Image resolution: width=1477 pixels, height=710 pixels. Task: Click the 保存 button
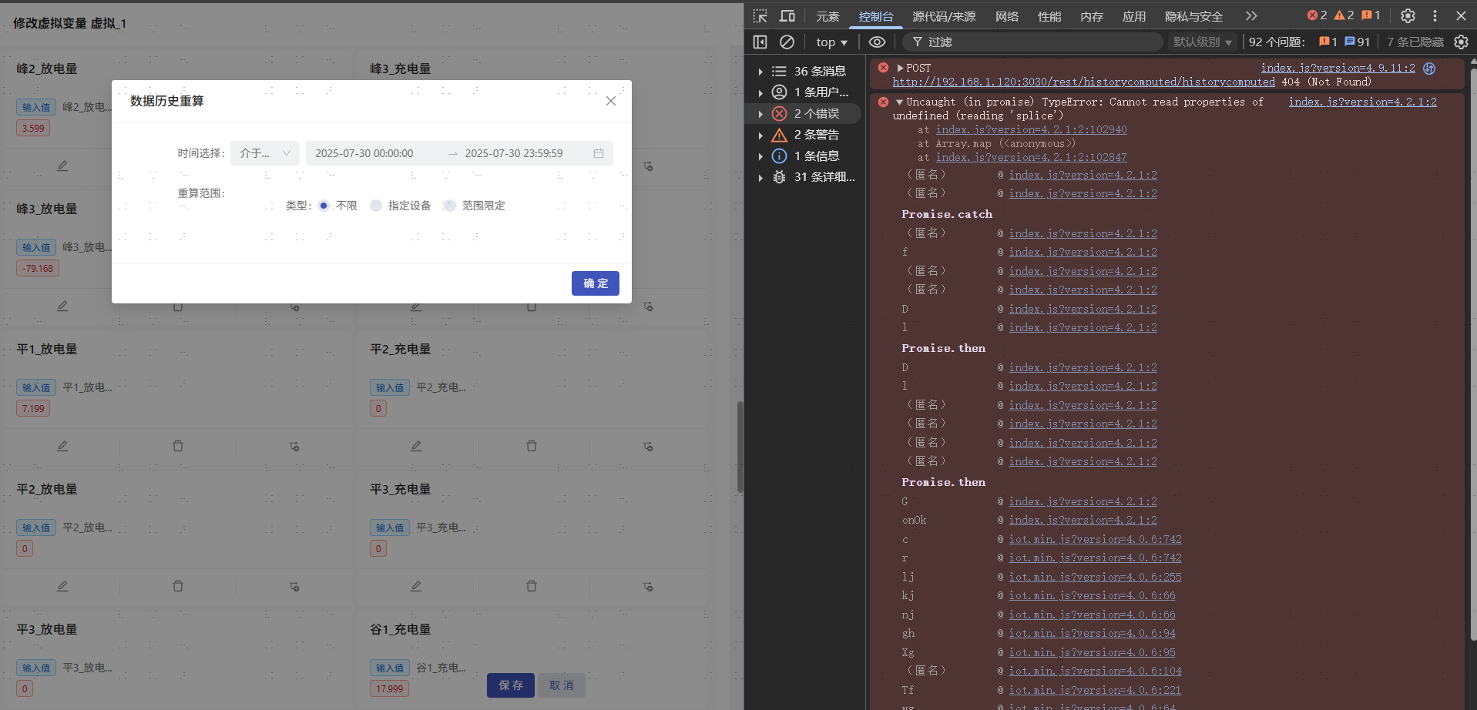[x=511, y=685]
